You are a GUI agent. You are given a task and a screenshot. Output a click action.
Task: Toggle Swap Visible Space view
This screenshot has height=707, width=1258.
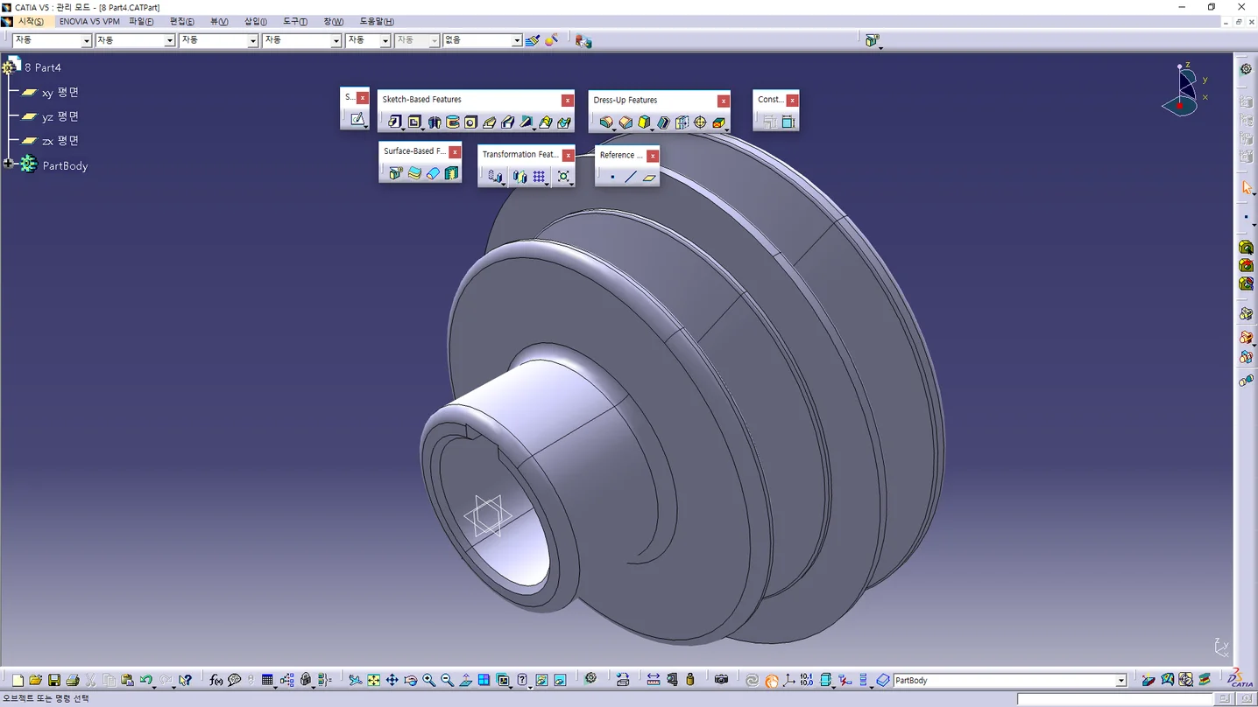pyautogui.click(x=560, y=680)
